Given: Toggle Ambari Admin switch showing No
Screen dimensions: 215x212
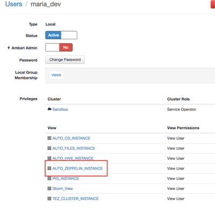Looking at the screenshot, I should (x=59, y=47).
